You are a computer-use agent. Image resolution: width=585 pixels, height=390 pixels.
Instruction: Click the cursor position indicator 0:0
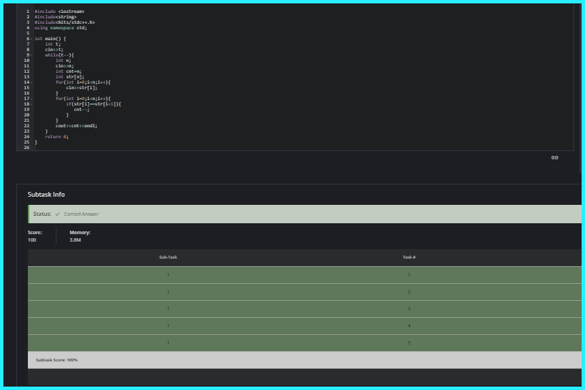point(555,158)
